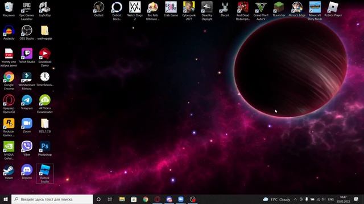Select the Steam desktop shortcut
The height and width of the screenshot is (204, 364).
coord(9,172)
